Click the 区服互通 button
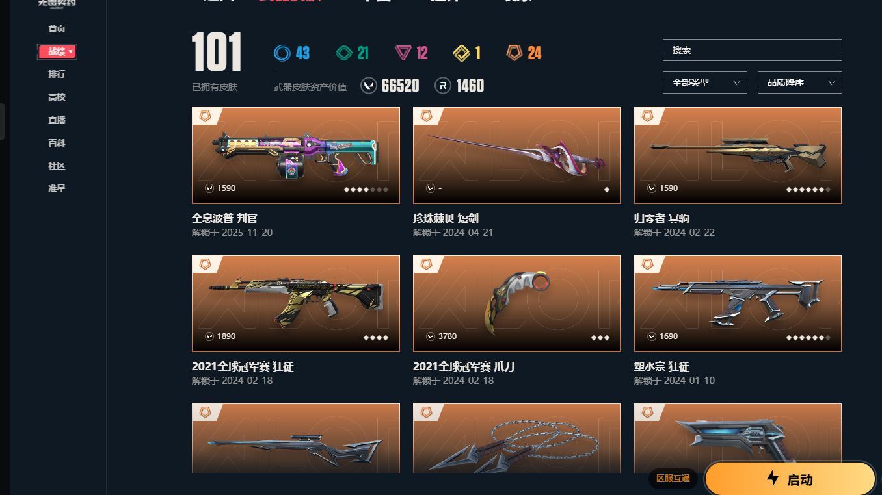Screen dimensions: 882x495 [x=673, y=479]
